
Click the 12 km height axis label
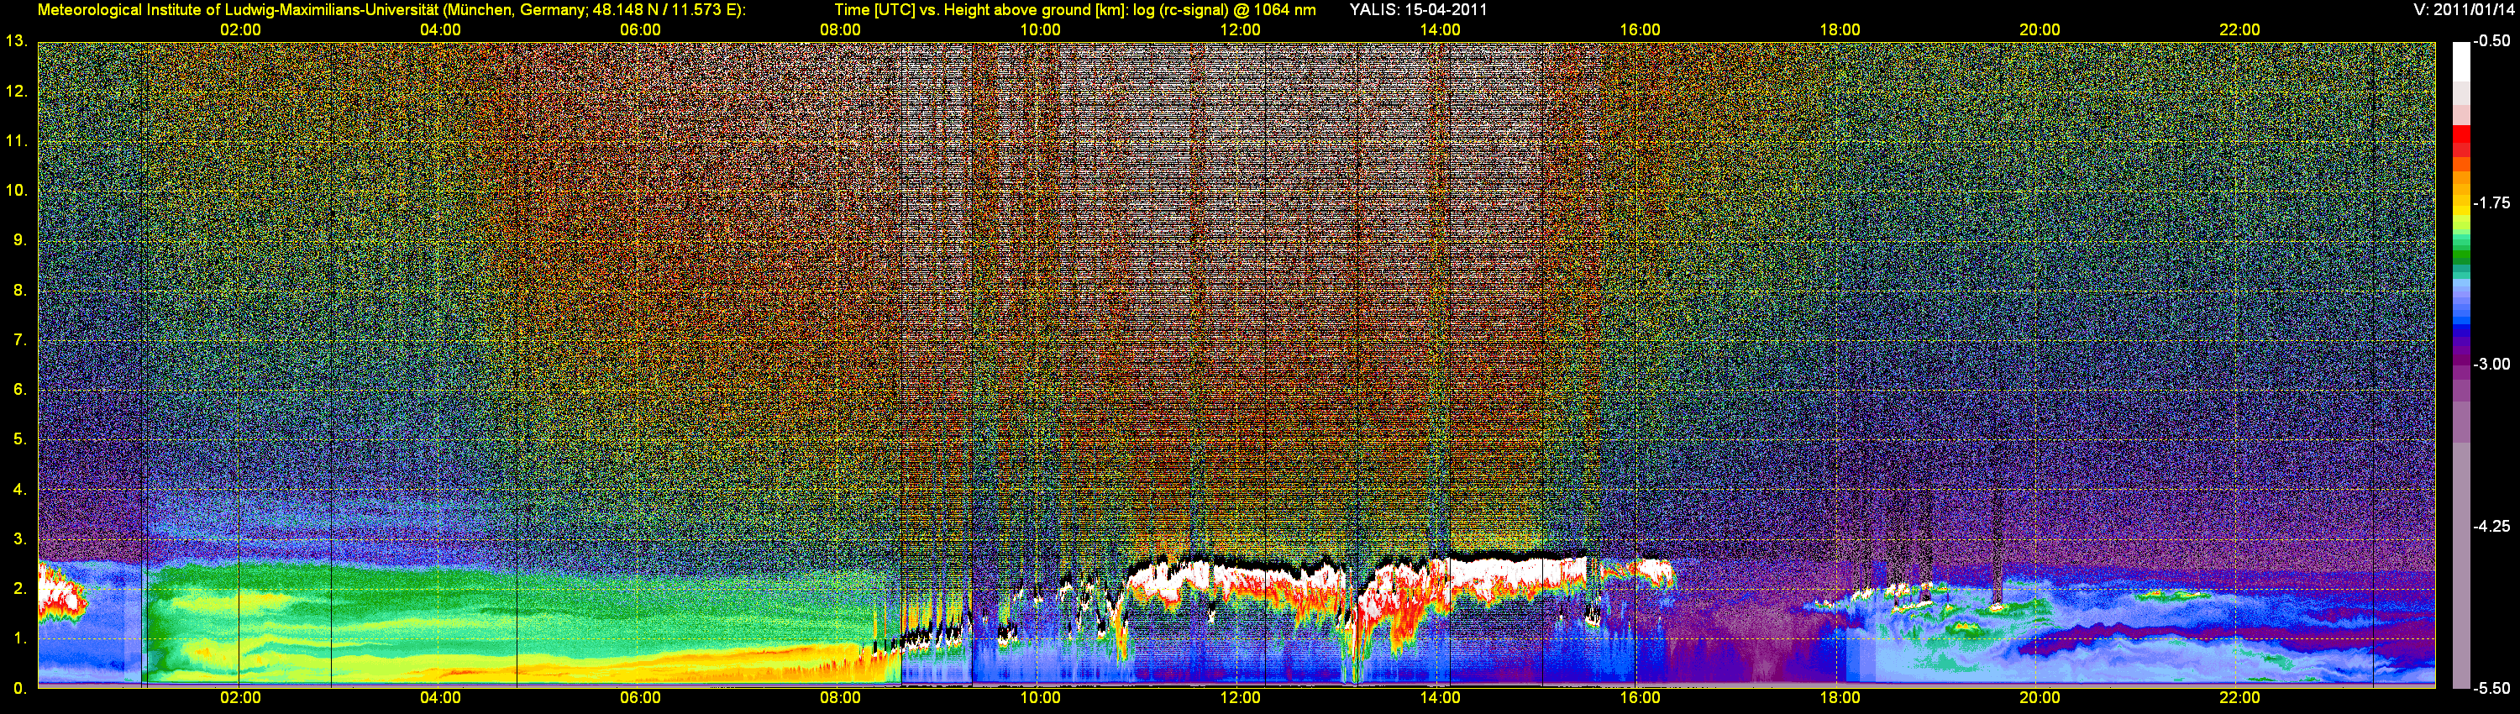point(17,91)
